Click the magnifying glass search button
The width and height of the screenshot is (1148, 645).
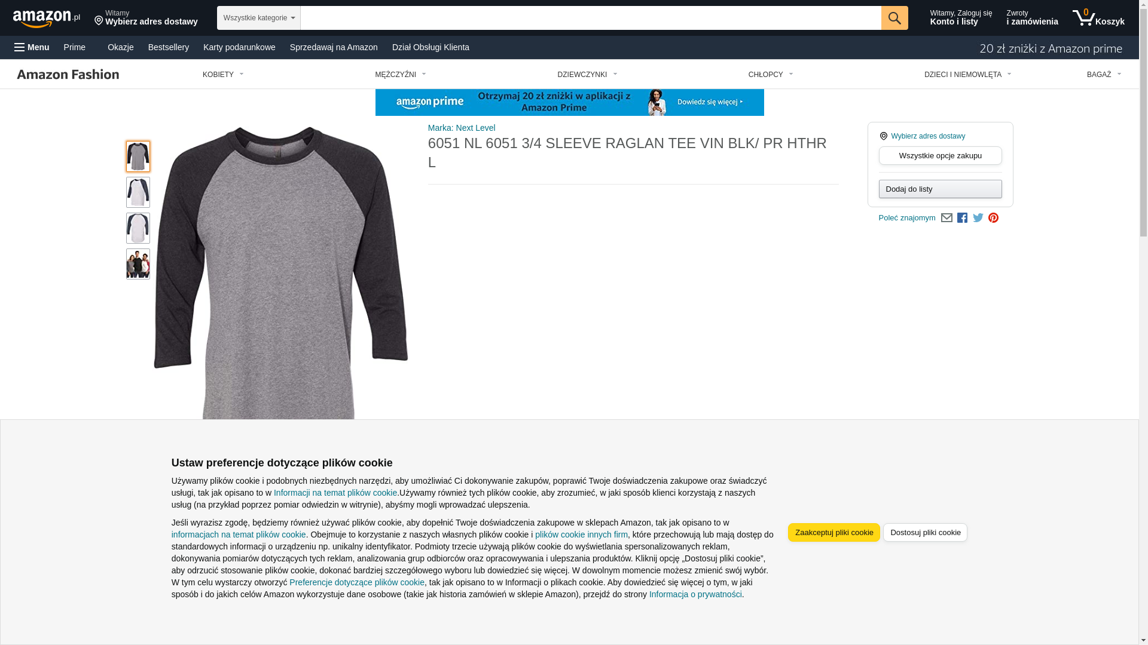pyautogui.click(x=894, y=18)
